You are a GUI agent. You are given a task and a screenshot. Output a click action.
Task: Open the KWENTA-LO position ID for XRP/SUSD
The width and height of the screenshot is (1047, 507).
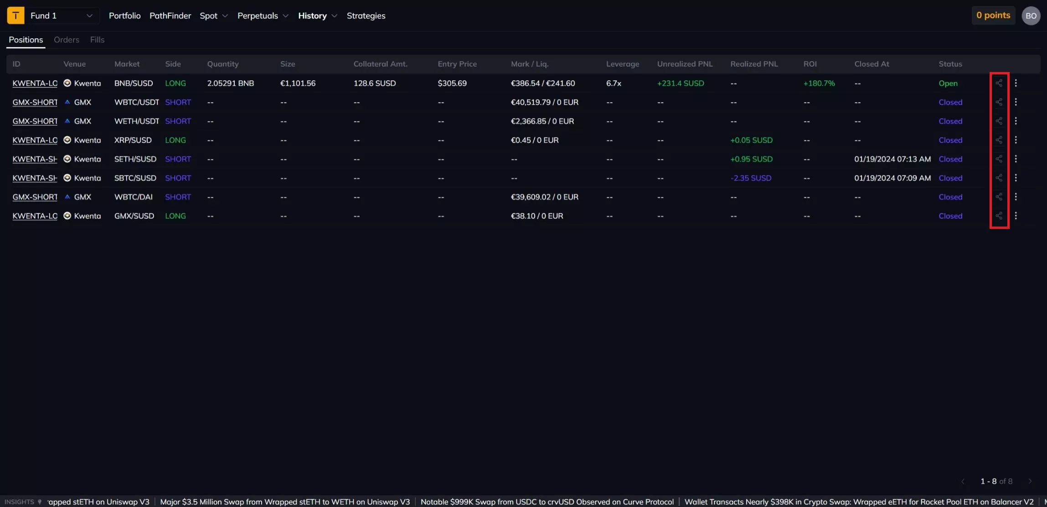click(35, 140)
